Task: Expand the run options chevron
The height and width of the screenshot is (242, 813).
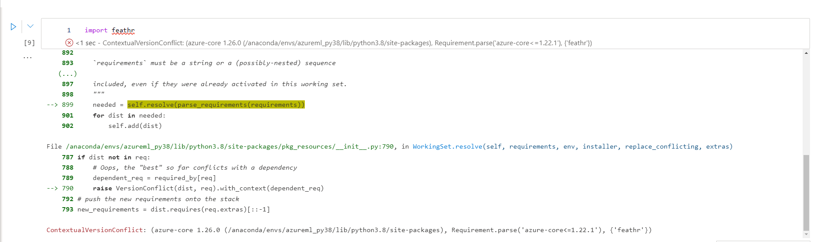Action: pyautogui.click(x=30, y=26)
